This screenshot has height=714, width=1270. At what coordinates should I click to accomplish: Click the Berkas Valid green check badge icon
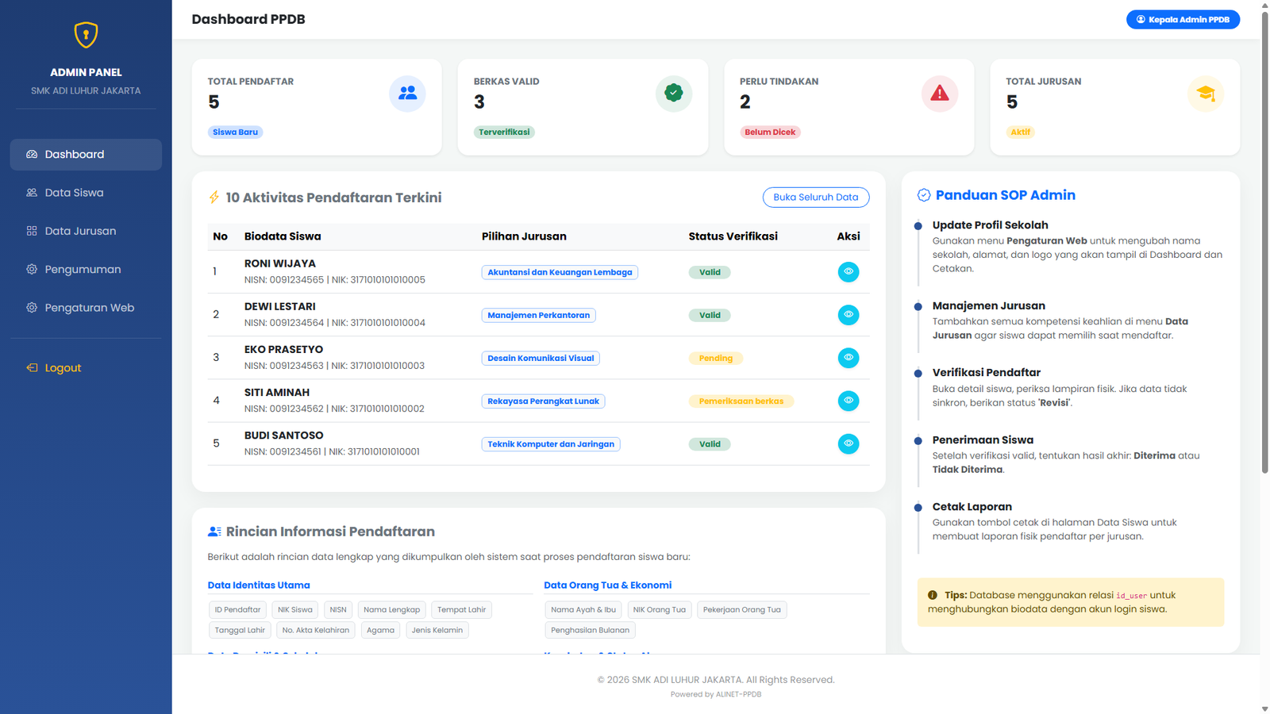point(673,94)
